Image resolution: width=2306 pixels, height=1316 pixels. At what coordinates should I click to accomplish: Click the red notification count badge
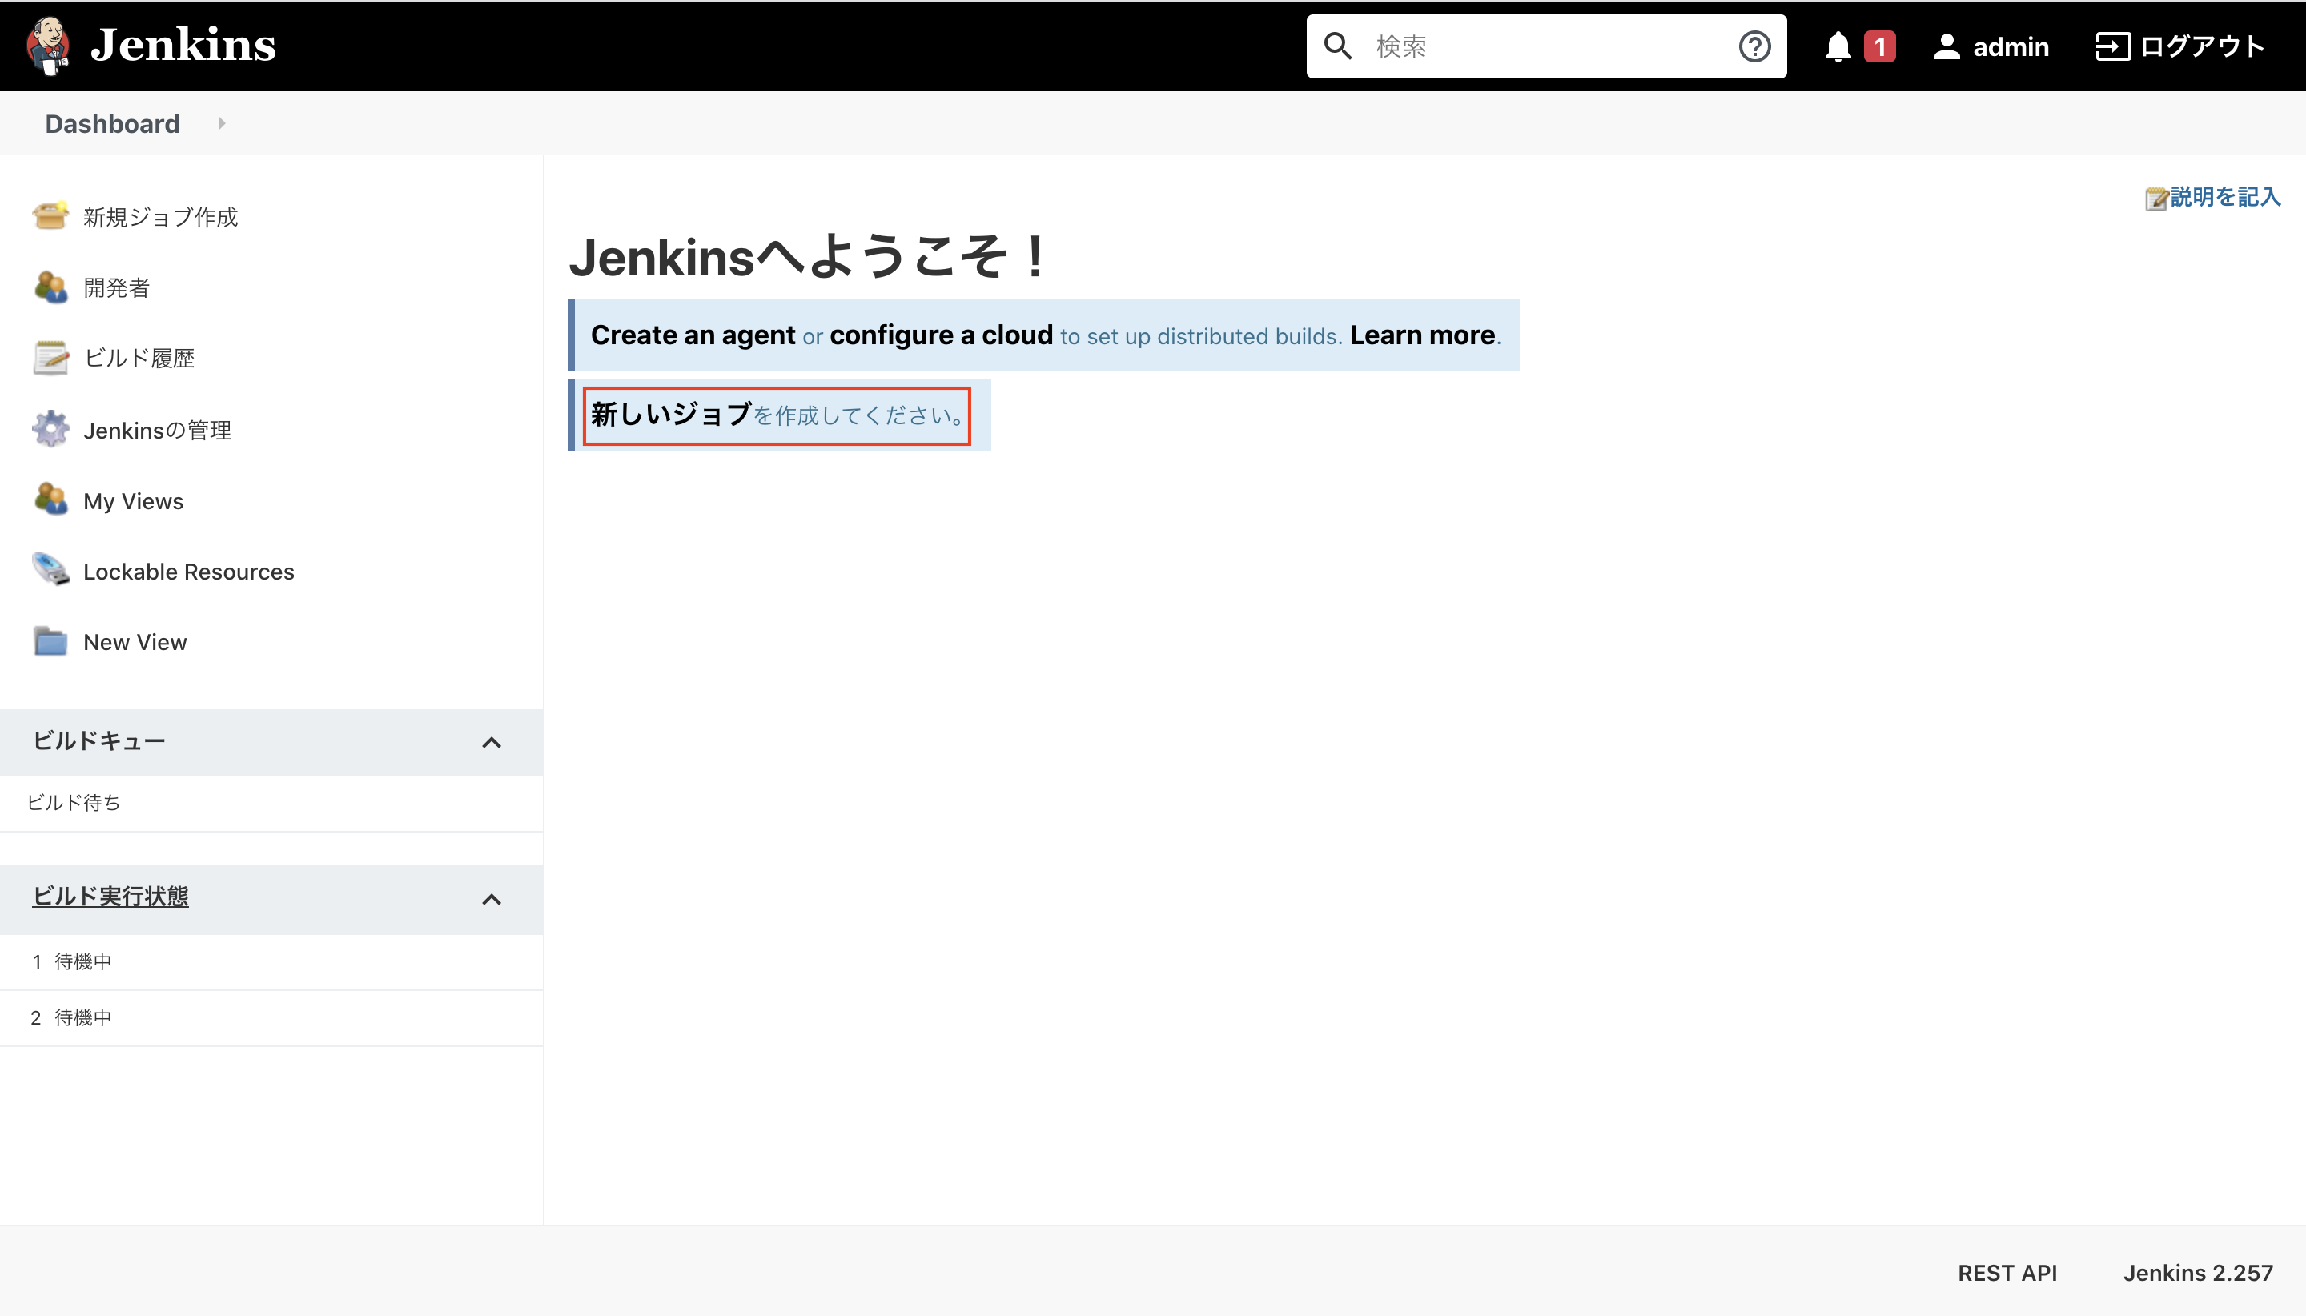(x=1879, y=46)
